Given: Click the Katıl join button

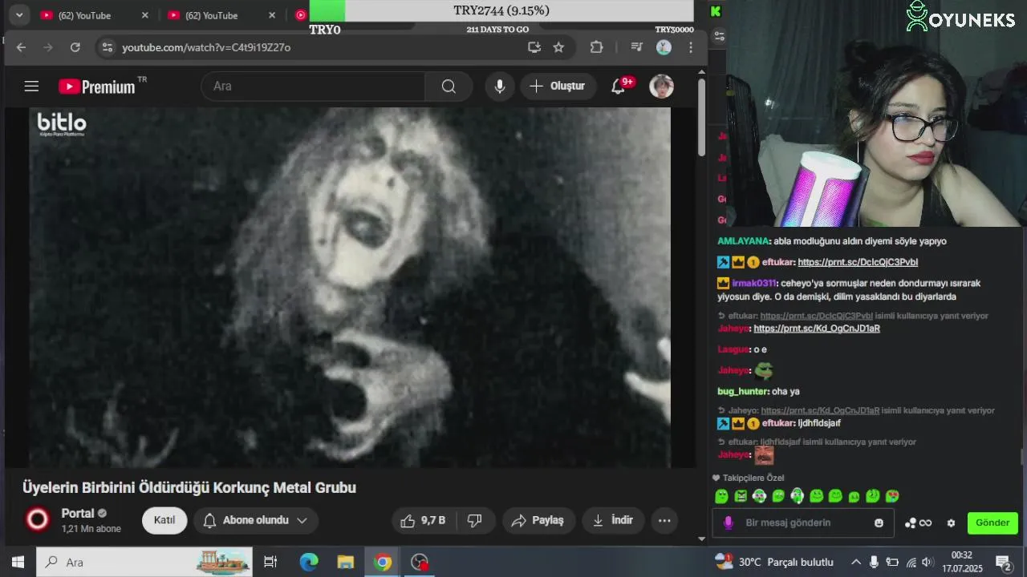Looking at the screenshot, I should (164, 521).
